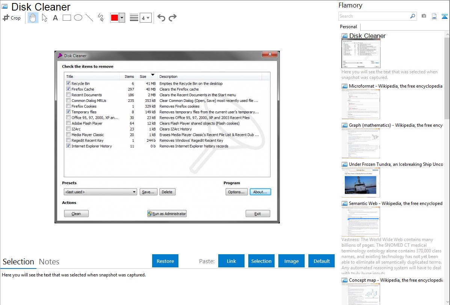450x305 pixels.
Task: Check the Firefox Cookies checkbox
Action: pos(68,106)
